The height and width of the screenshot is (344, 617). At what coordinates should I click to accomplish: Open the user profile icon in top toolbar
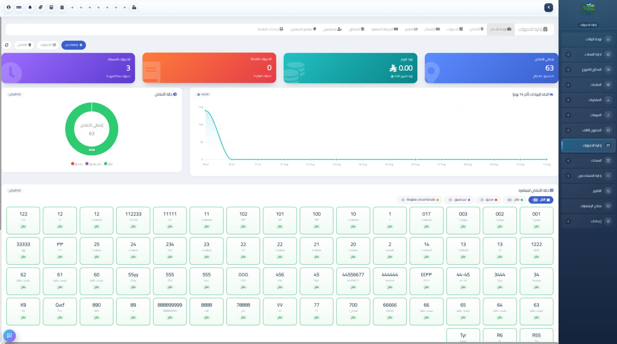tap(8, 7)
